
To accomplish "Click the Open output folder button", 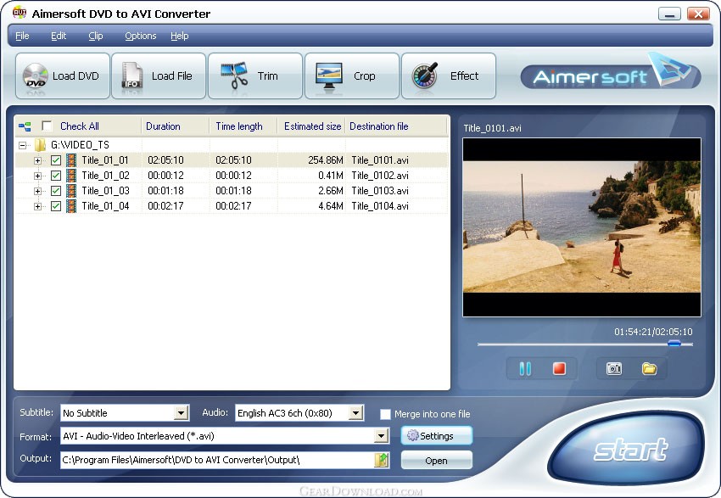I will click(436, 461).
